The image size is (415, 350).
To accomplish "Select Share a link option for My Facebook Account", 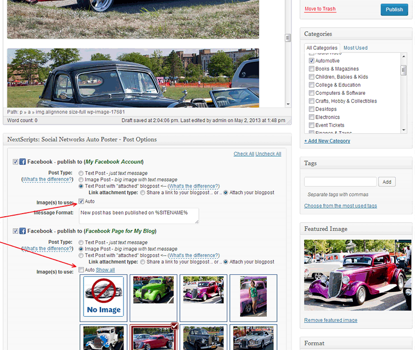I will pos(143,192).
